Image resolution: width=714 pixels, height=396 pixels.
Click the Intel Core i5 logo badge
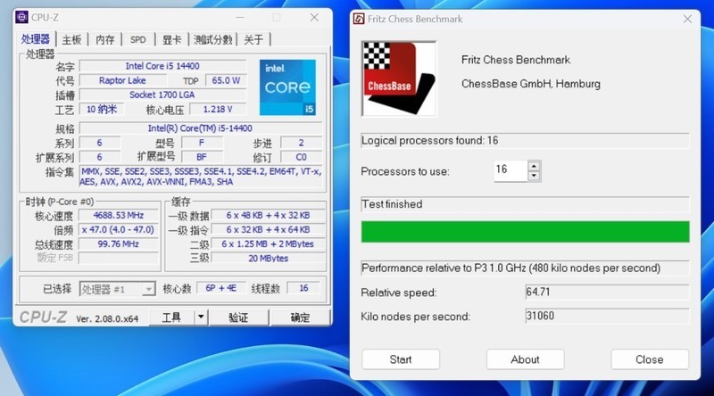(x=287, y=87)
